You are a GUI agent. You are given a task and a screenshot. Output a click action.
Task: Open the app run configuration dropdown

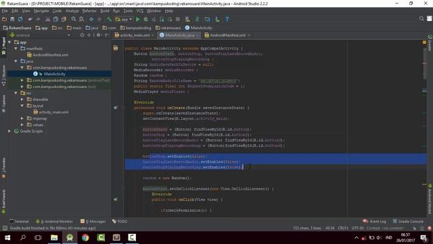(124, 19)
